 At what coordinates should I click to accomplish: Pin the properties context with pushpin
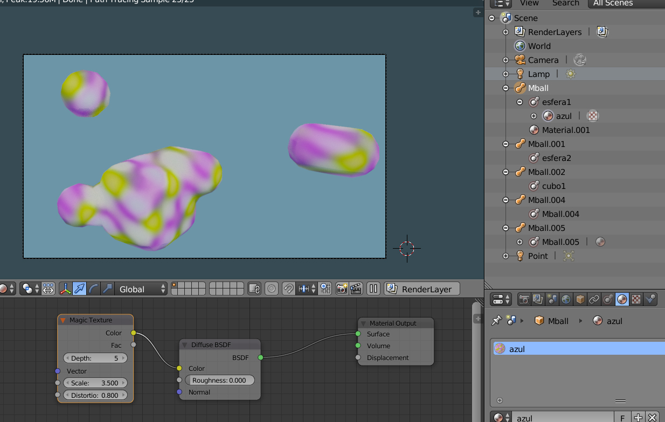496,321
